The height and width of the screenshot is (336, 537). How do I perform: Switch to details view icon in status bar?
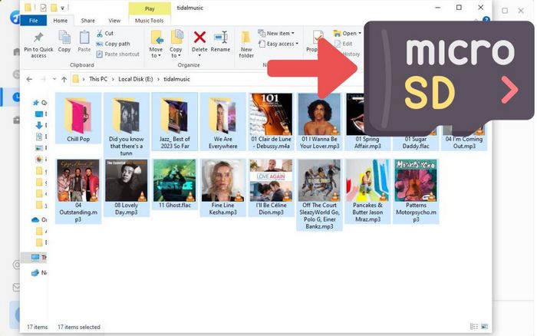pos(474,327)
